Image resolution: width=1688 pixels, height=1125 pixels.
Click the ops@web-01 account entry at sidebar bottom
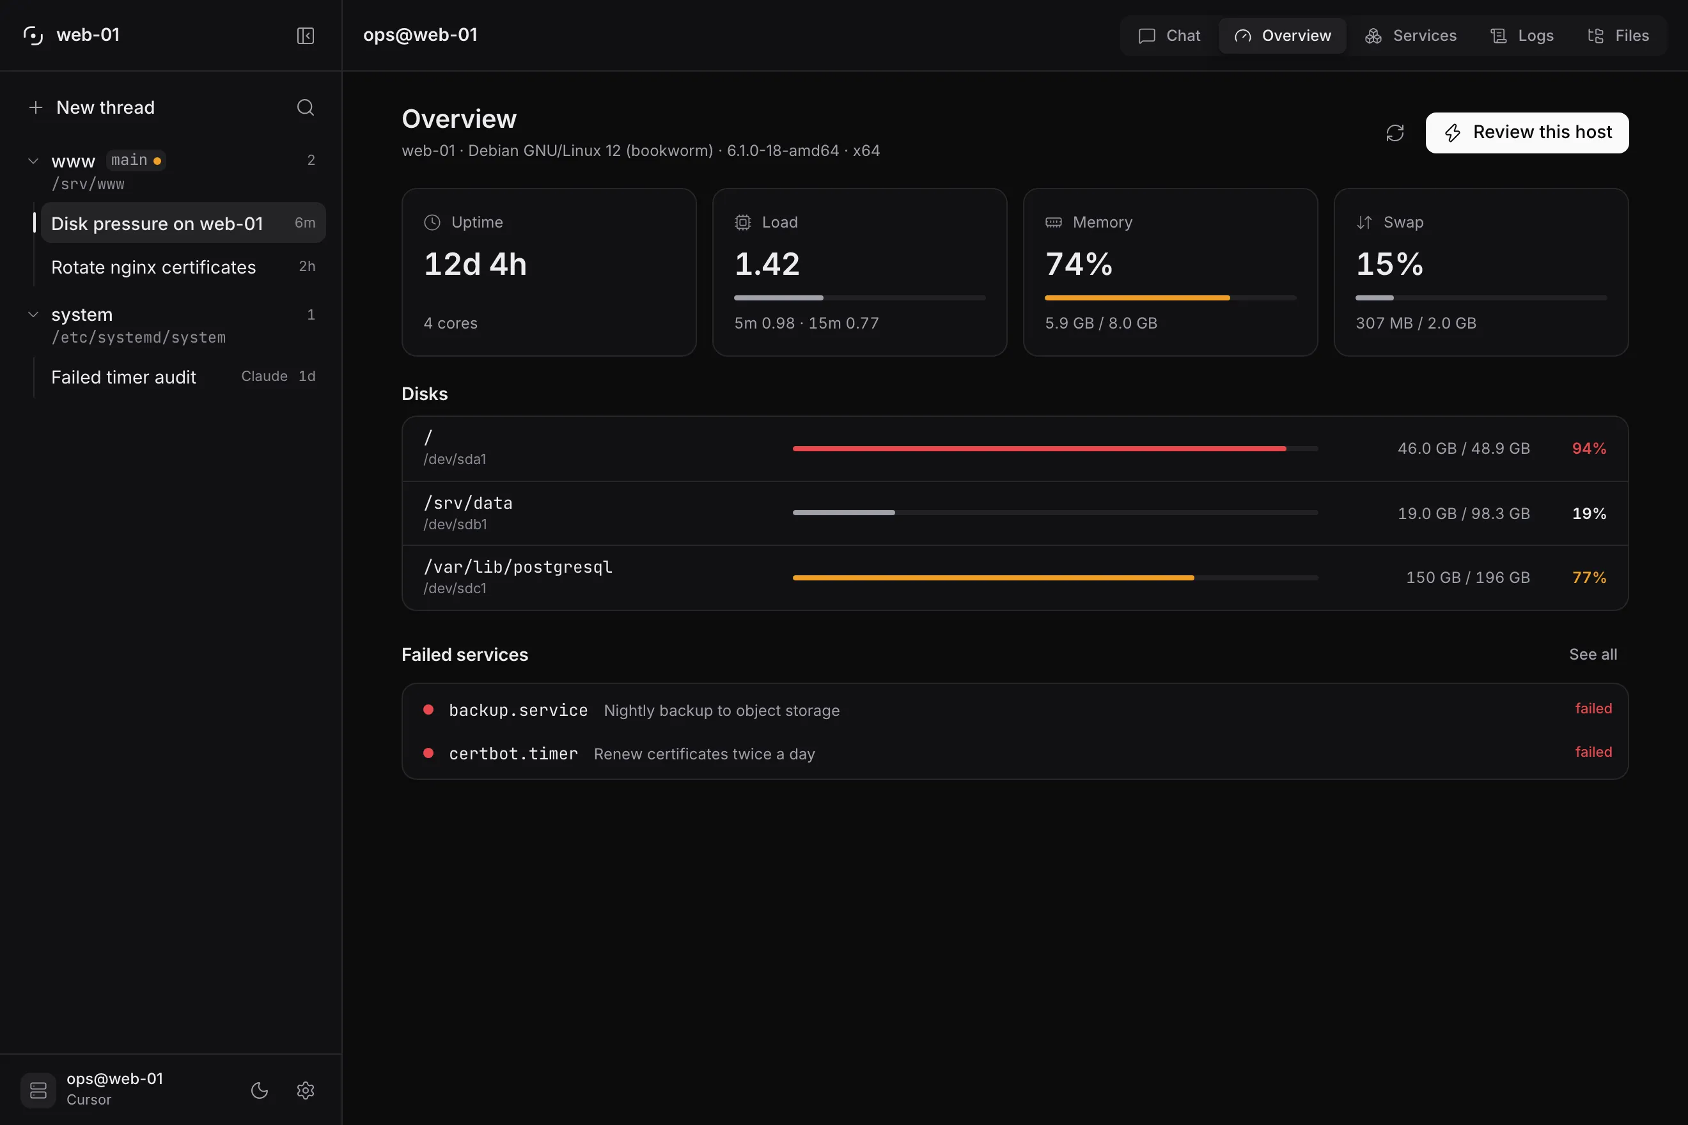(115, 1090)
